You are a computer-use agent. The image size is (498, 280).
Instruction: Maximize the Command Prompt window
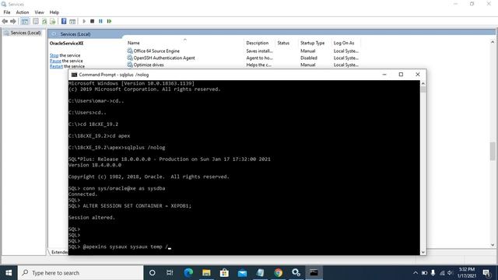click(401, 75)
